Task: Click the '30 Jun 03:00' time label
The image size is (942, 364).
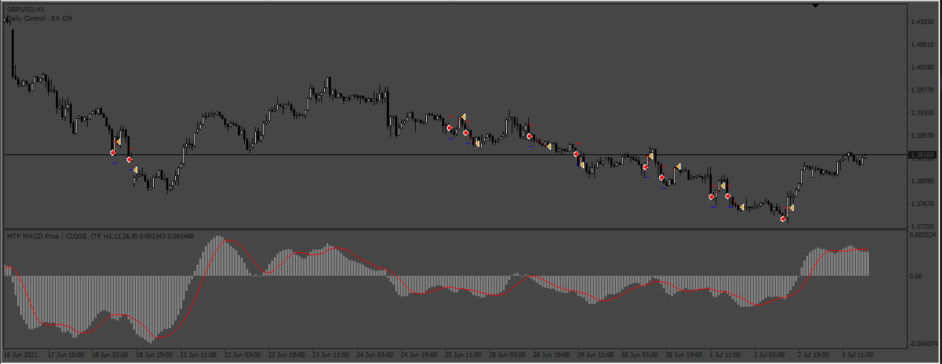Action: tap(640, 355)
